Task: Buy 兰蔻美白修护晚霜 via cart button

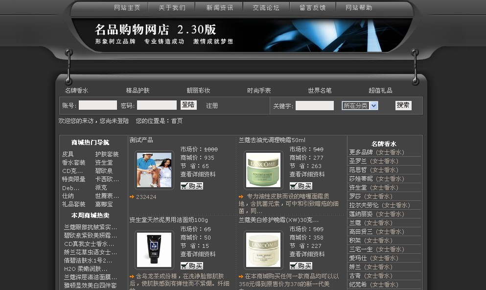Action: 301,266
